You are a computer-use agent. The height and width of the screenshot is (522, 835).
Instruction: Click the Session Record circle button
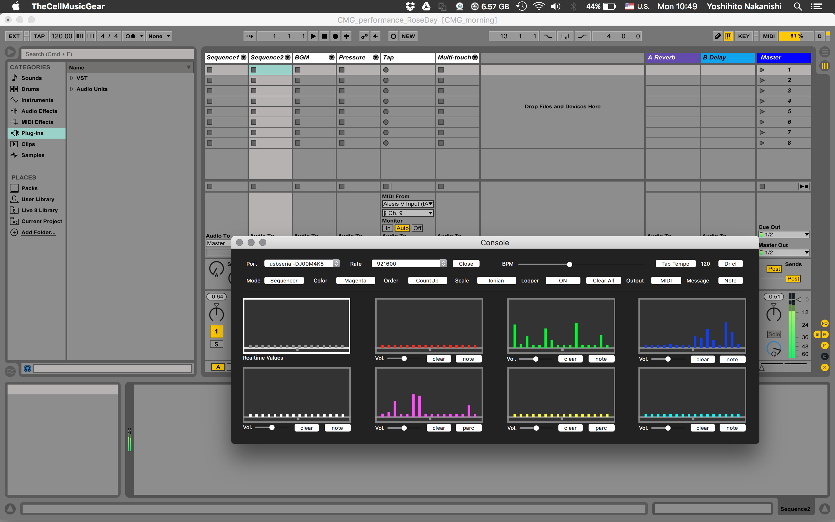click(393, 36)
